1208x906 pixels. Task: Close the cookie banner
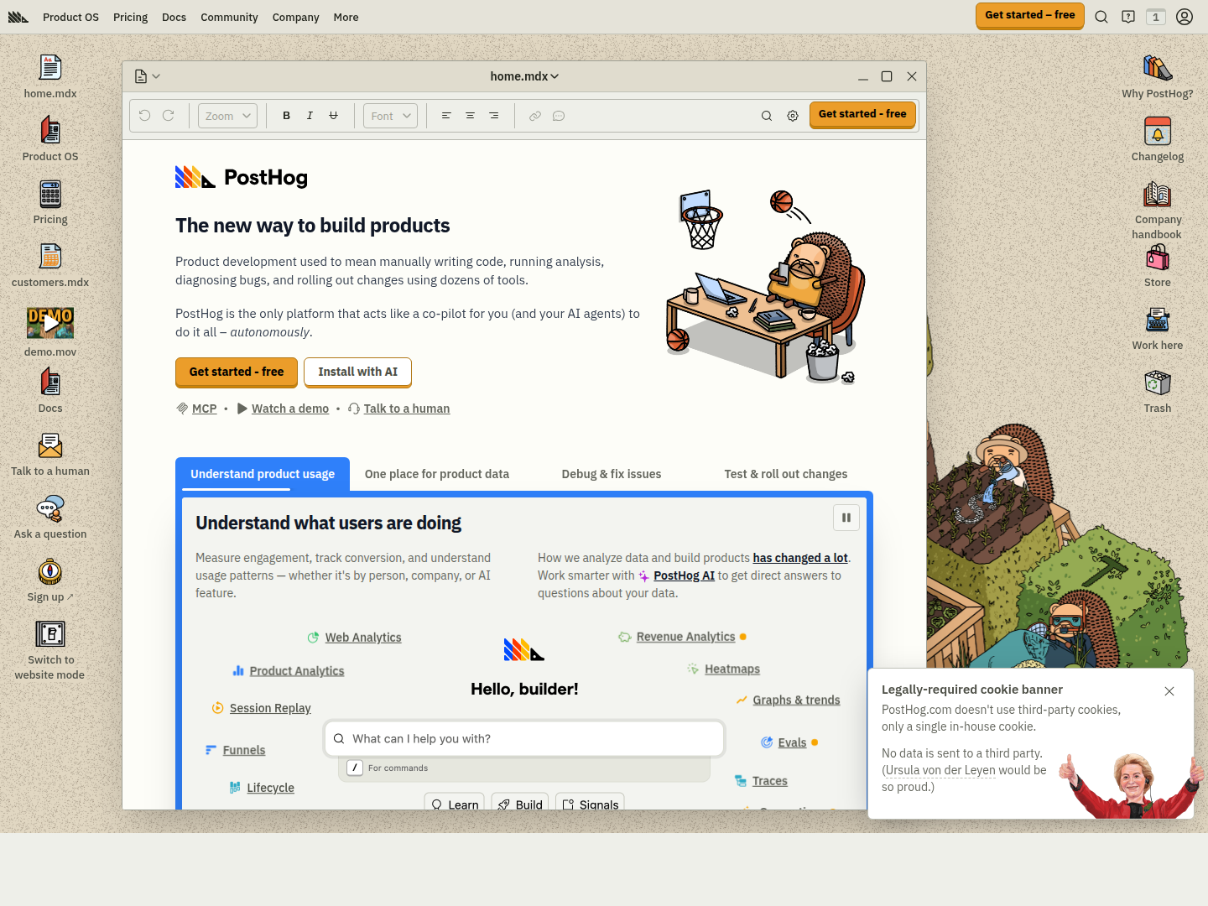[1169, 691]
